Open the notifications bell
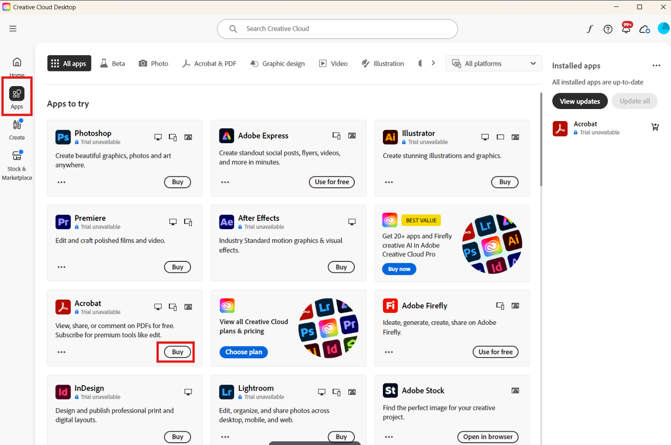Viewport: 671px width, 445px height. coord(626,28)
